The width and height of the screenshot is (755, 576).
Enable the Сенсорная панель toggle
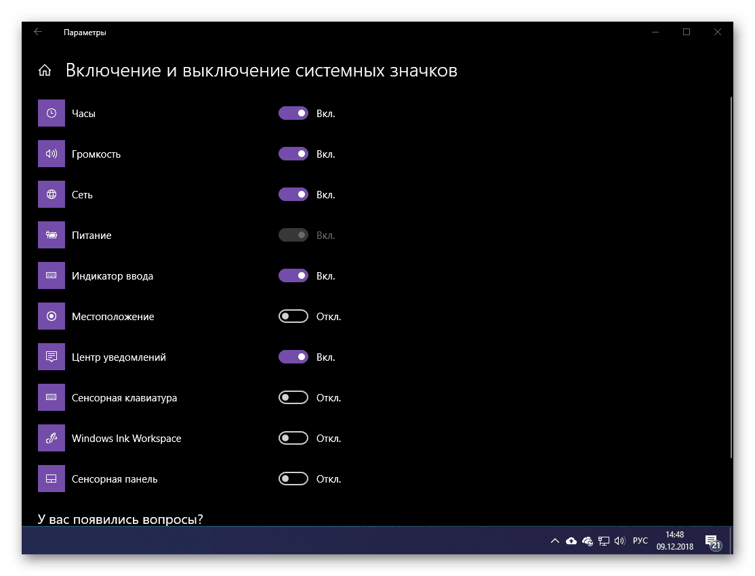[x=293, y=479]
